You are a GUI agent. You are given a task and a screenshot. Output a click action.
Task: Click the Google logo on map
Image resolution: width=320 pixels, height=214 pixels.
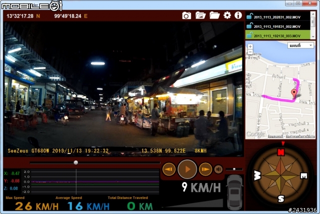click(255, 134)
